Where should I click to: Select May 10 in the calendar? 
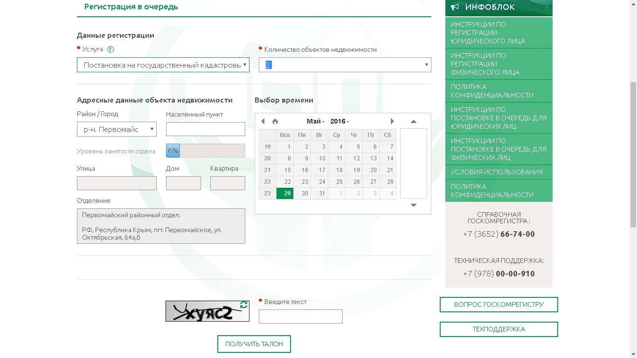(x=319, y=158)
